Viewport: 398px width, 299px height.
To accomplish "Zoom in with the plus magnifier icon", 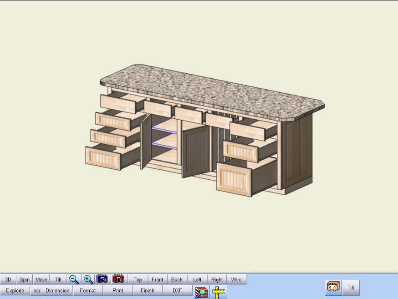I will pos(88,279).
